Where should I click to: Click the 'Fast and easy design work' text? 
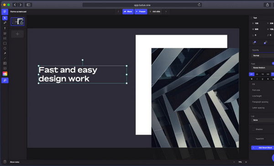68,75
